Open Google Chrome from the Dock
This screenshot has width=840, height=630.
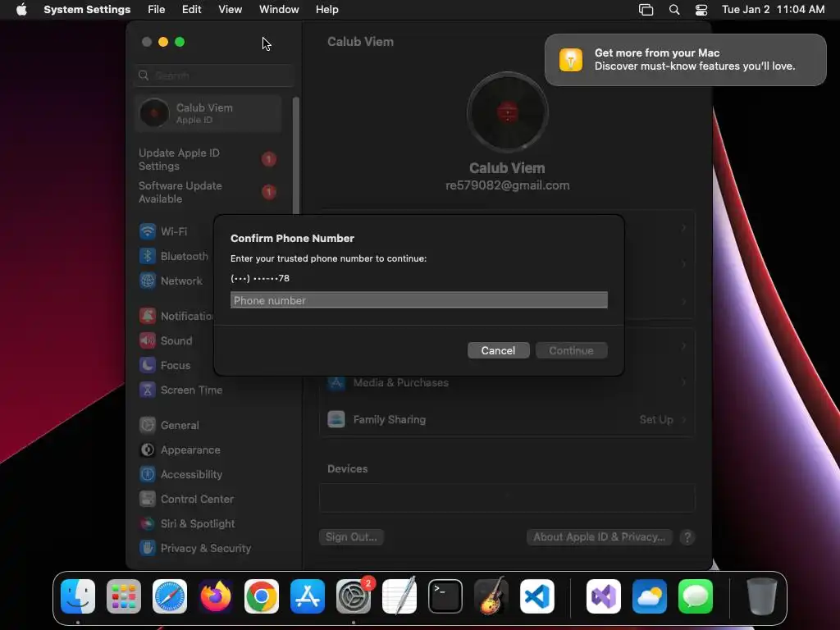(x=262, y=596)
